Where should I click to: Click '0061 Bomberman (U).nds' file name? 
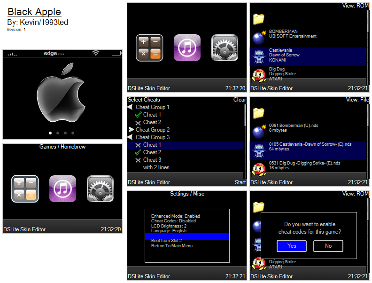294,126
